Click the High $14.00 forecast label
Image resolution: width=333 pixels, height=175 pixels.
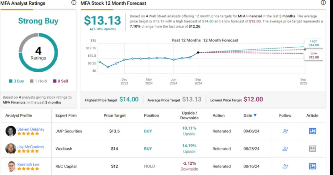[314, 43]
